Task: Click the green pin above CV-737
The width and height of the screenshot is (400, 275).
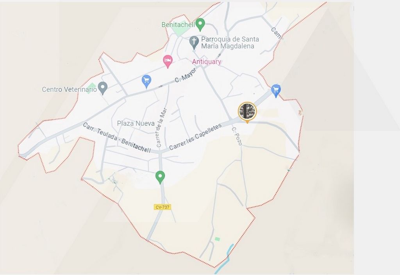Action: (x=160, y=177)
